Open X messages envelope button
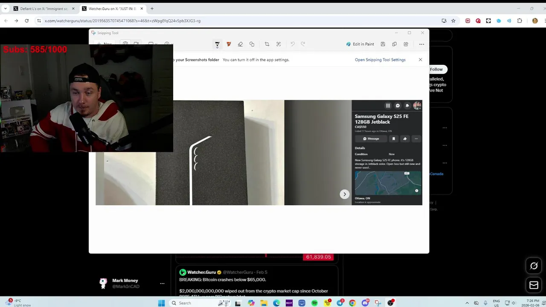 534,285
